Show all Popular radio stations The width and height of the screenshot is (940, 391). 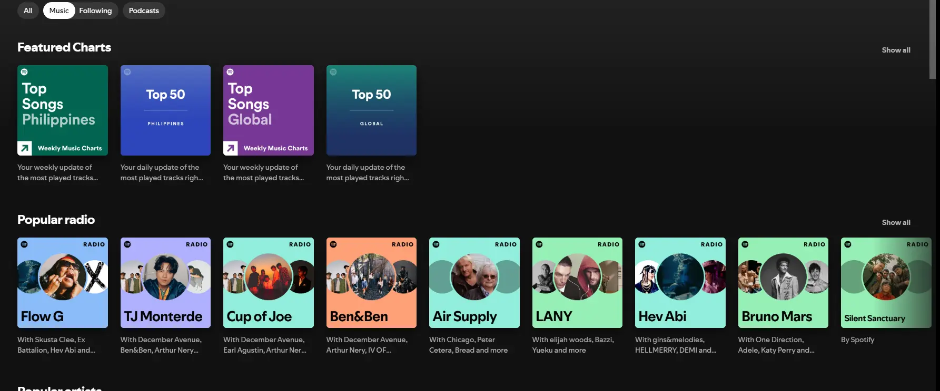896,222
